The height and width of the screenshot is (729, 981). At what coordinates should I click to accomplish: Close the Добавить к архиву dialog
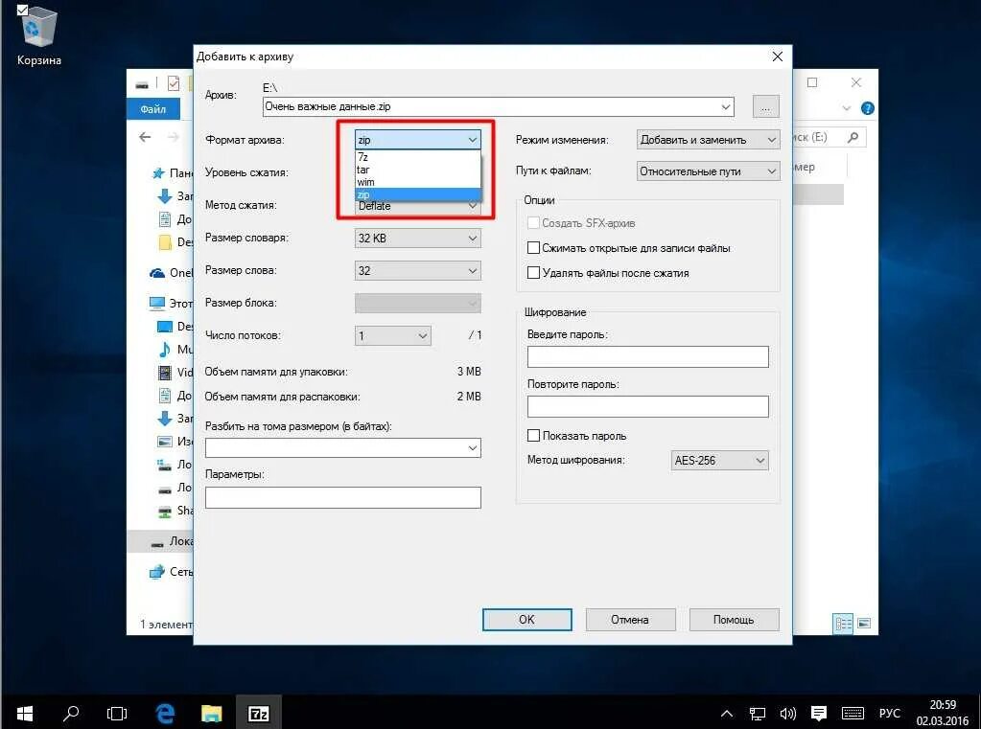(777, 57)
